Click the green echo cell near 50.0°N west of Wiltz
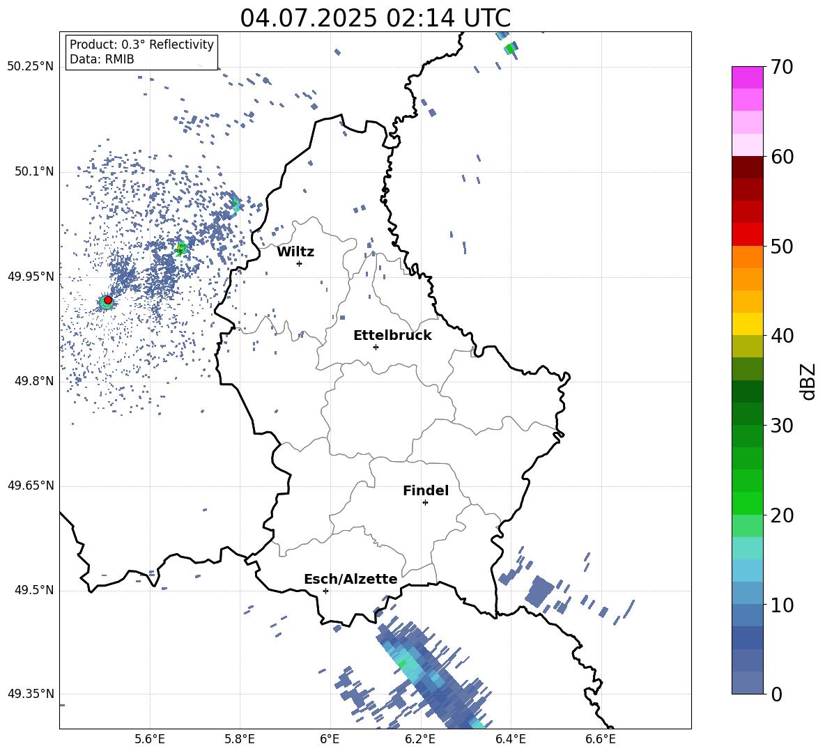 click(x=182, y=248)
